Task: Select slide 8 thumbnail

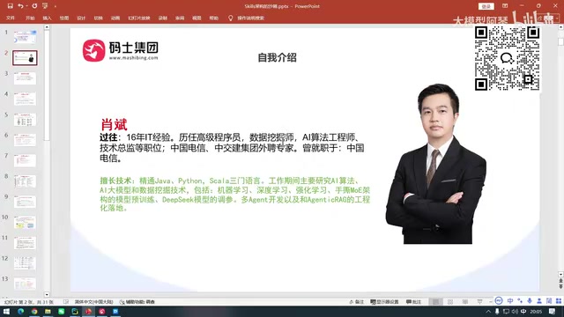Action: coord(25,181)
